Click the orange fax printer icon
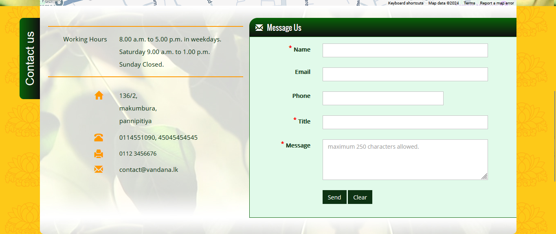 (x=99, y=154)
